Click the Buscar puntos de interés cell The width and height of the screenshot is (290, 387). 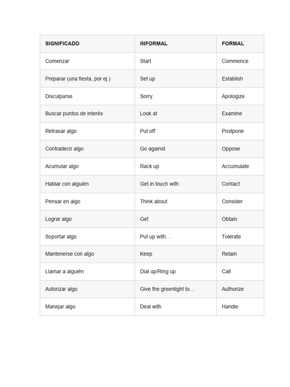[x=87, y=114]
